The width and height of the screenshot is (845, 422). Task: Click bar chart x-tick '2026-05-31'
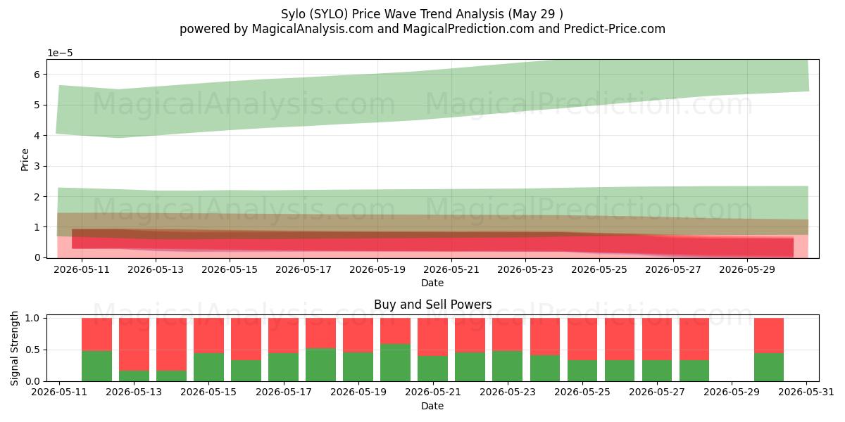pos(806,392)
